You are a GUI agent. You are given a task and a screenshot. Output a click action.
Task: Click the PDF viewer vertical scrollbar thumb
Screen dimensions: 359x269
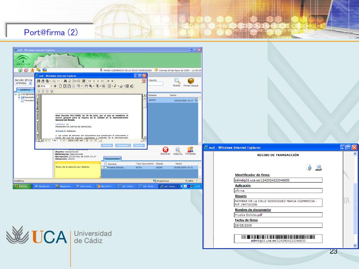tap(145, 104)
